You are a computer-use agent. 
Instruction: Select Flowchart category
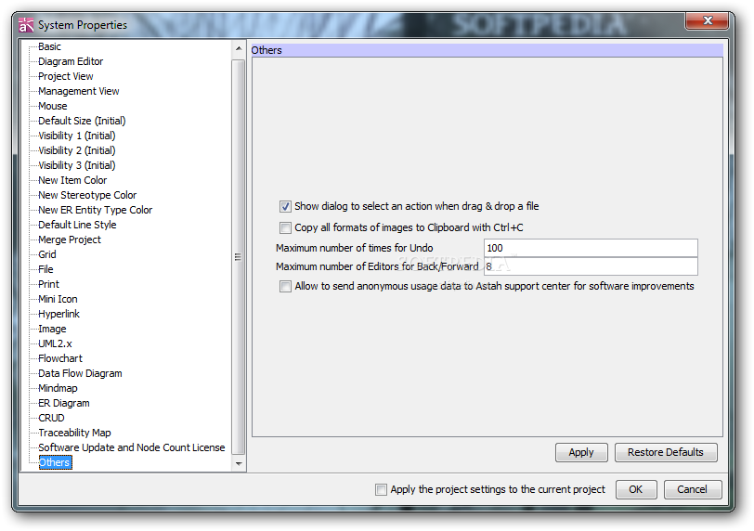point(60,359)
